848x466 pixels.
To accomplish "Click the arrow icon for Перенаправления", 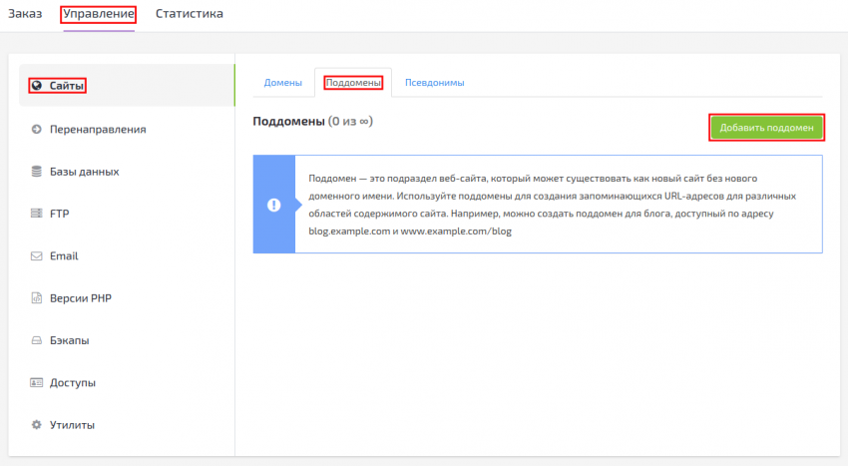I will coord(37,129).
